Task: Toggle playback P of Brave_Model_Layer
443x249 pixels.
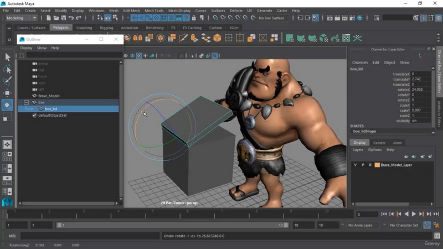Action: pyautogui.click(x=363, y=165)
